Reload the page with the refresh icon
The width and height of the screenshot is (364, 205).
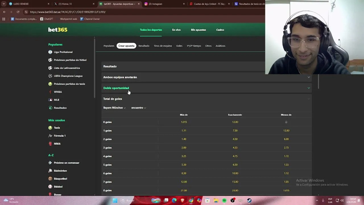(x=18, y=12)
